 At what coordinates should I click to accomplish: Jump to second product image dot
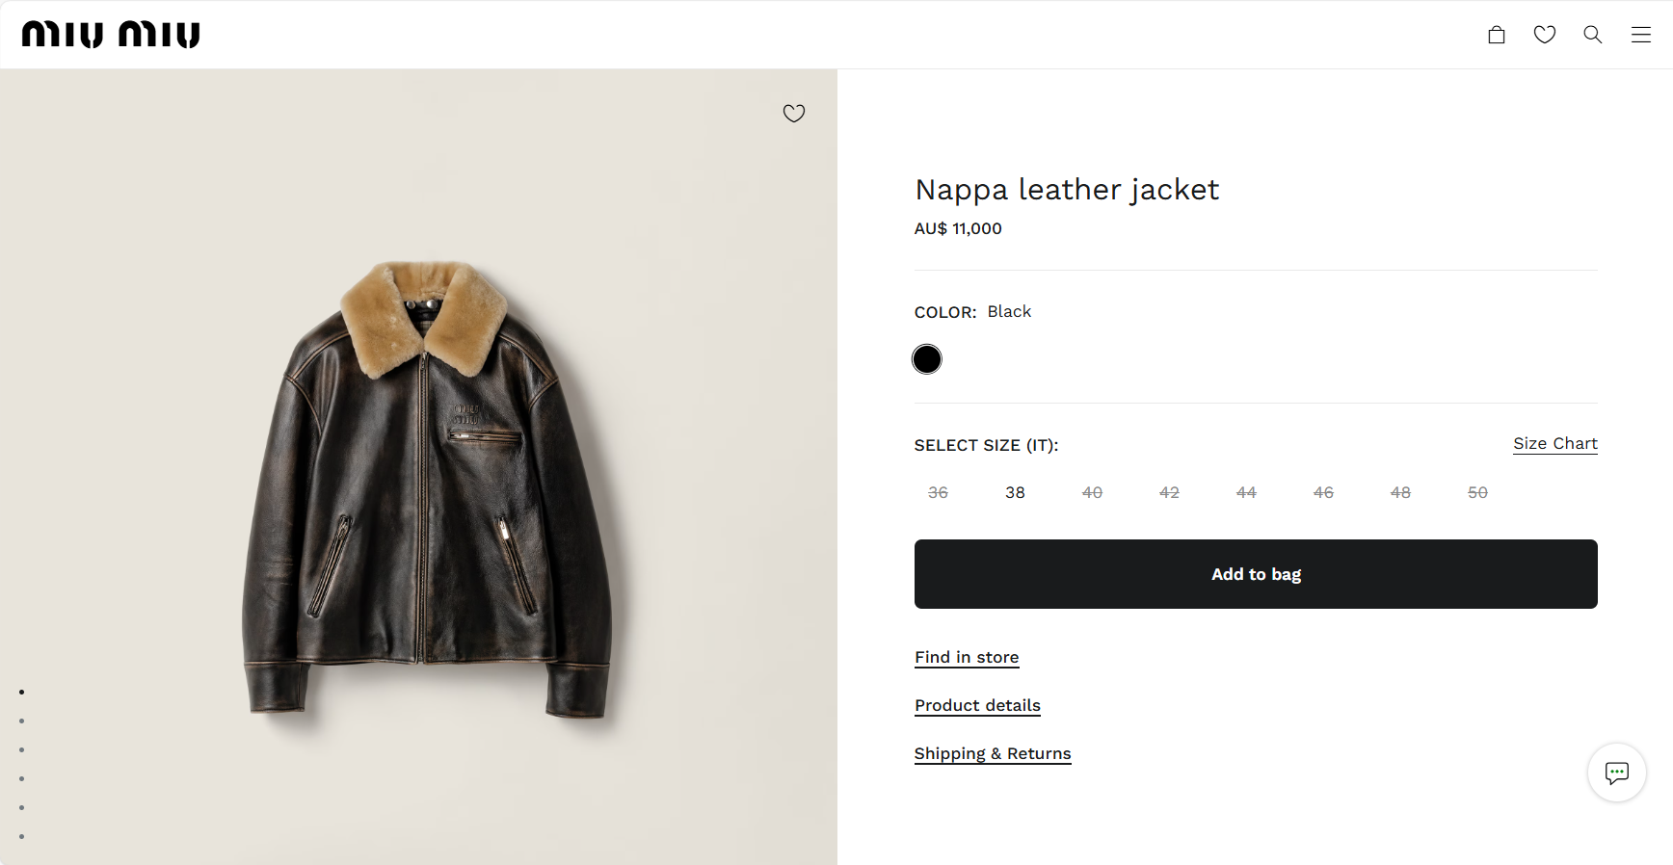[21, 721]
